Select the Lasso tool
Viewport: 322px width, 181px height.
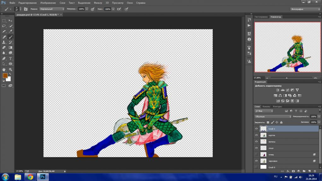pos(4,26)
